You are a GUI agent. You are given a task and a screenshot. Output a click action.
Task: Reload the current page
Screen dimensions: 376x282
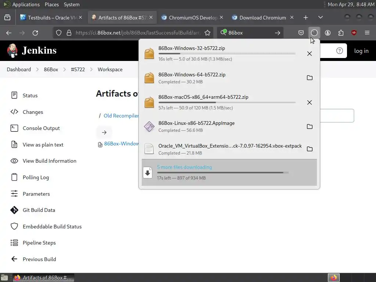click(35, 33)
